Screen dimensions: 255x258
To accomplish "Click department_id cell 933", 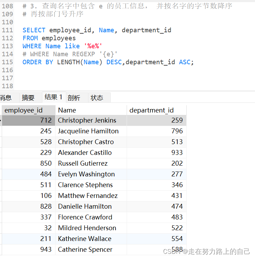I will (x=156, y=153).
